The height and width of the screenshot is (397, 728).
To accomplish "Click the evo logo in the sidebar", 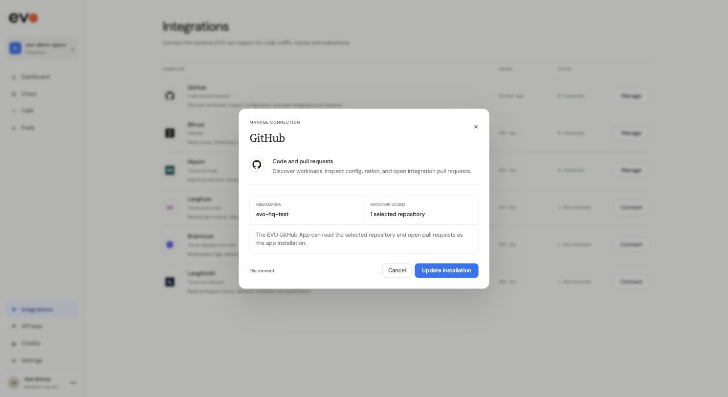I will tap(23, 18).
